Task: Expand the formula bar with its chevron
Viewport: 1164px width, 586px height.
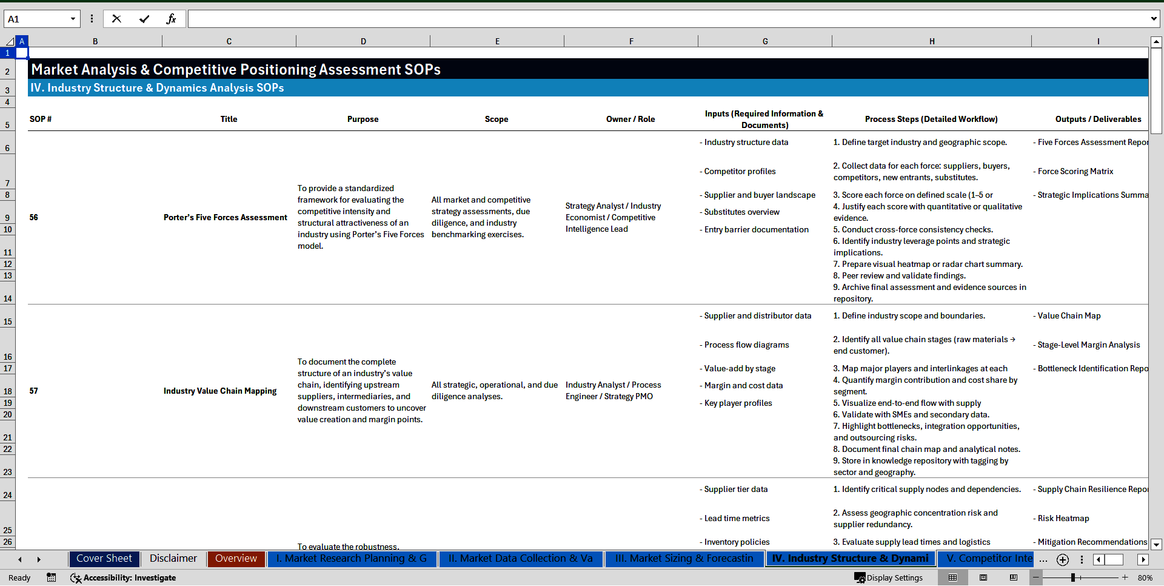Action: click(x=1155, y=19)
